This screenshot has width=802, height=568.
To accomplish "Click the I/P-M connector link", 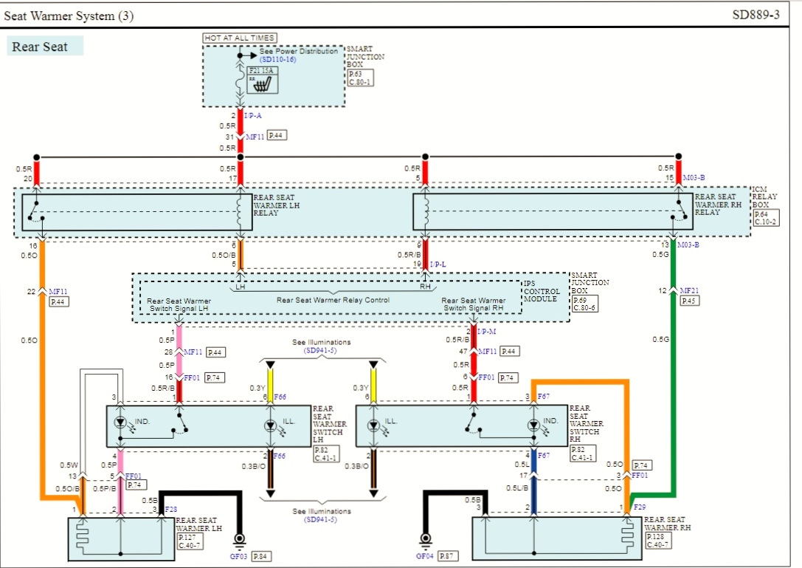I will point(487,332).
